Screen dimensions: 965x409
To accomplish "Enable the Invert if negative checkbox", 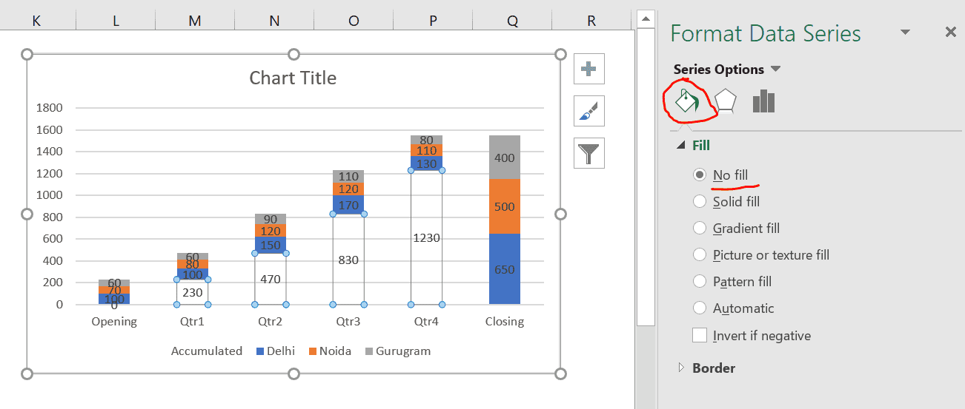I will point(700,335).
